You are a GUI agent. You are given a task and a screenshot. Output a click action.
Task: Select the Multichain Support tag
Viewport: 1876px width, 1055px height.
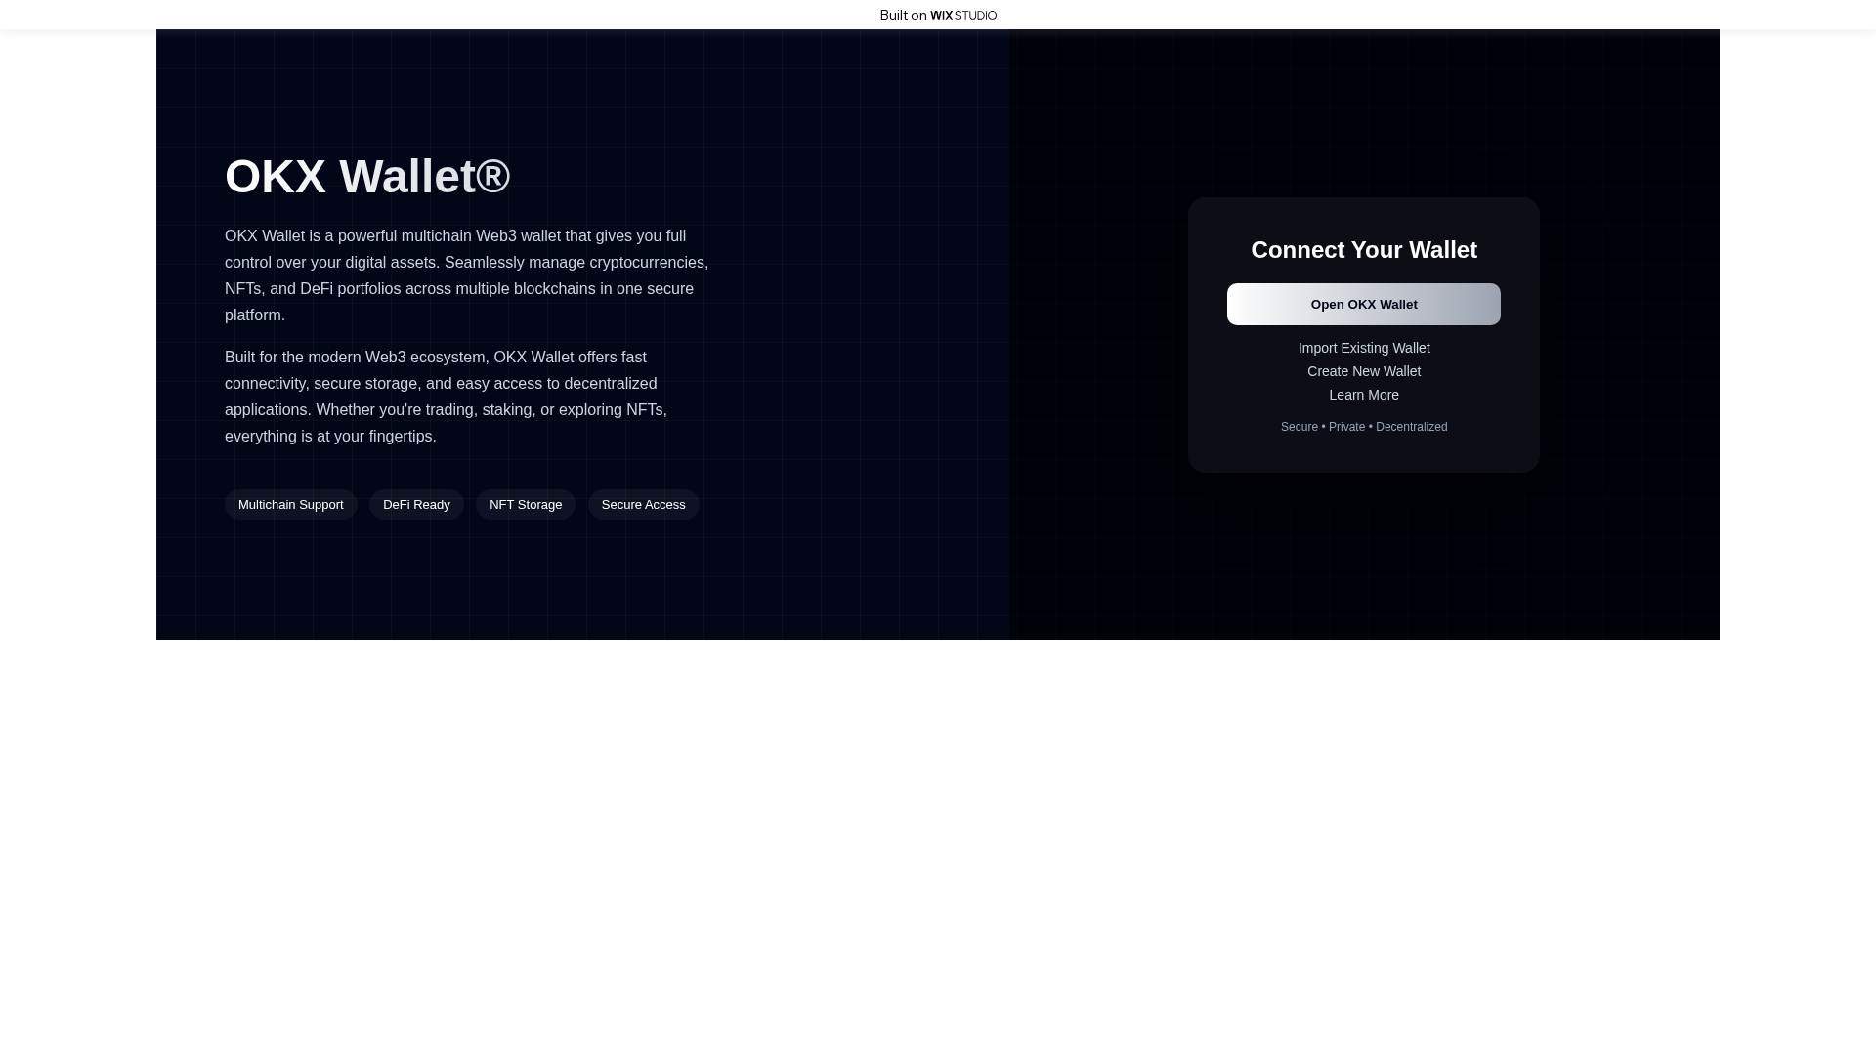click(x=291, y=504)
